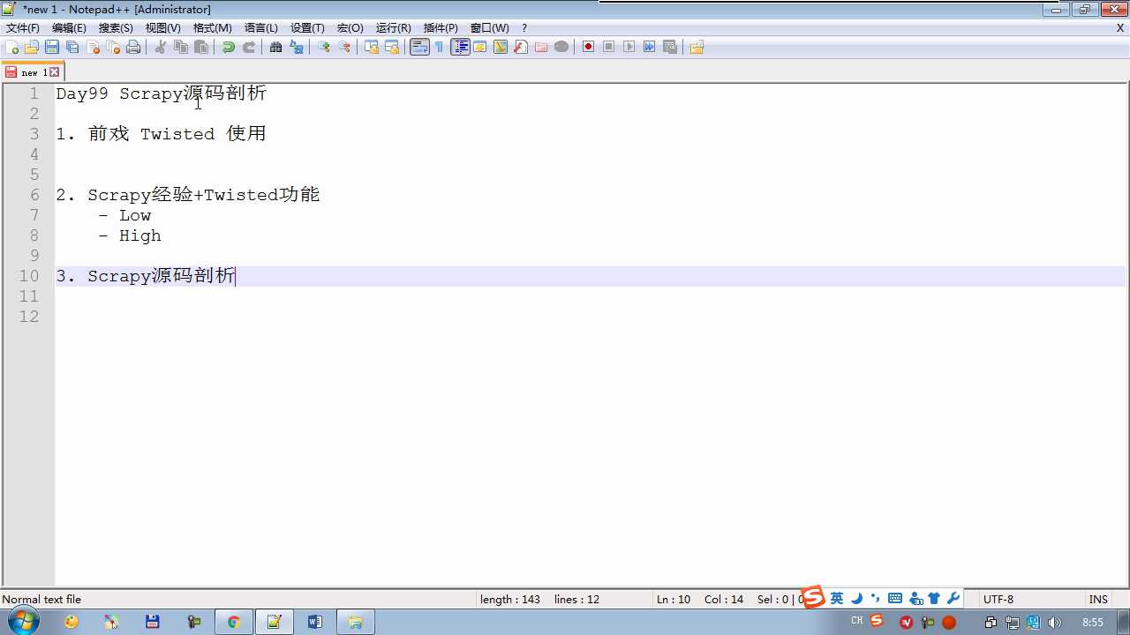Print the document using toolbar icon
The image size is (1130, 635).
tap(133, 48)
